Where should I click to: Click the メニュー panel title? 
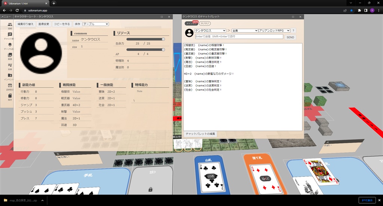point(6,16)
